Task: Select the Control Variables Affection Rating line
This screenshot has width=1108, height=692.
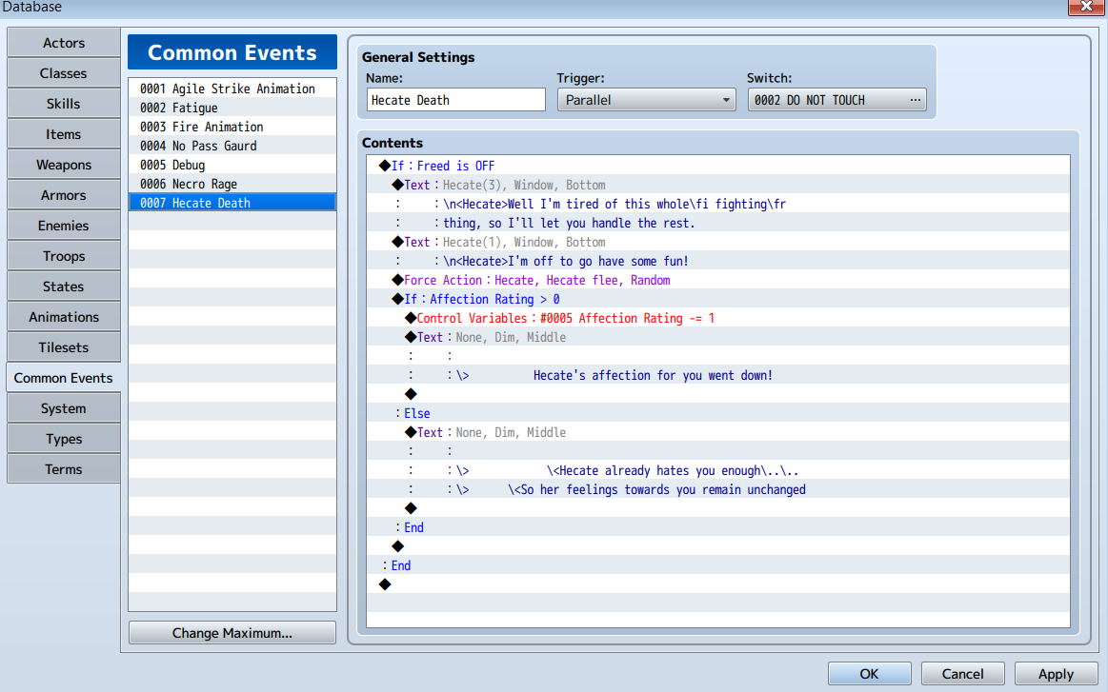Action: tap(718, 319)
